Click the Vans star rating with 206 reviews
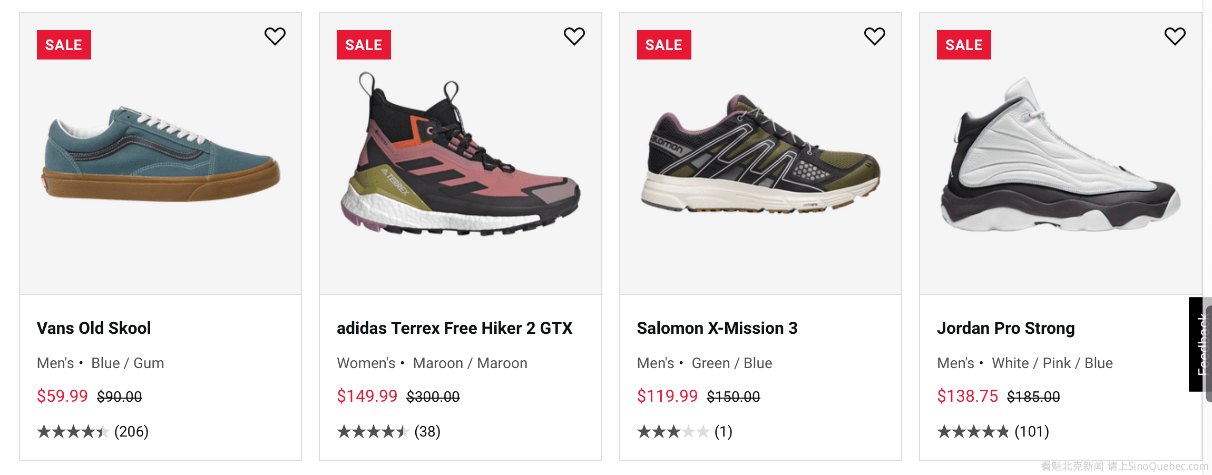Viewport: 1212px width, 475px height. pos(93,432)
